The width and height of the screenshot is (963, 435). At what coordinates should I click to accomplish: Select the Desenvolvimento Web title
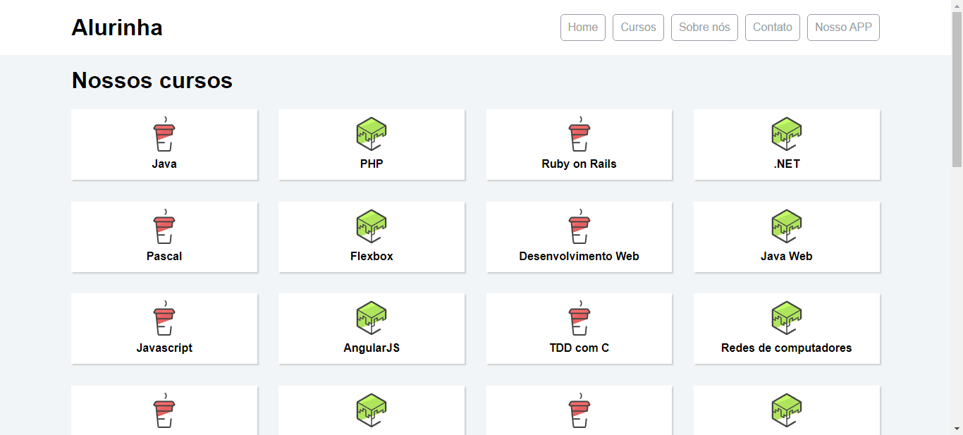pyautogui.click(x=579, y=256)
